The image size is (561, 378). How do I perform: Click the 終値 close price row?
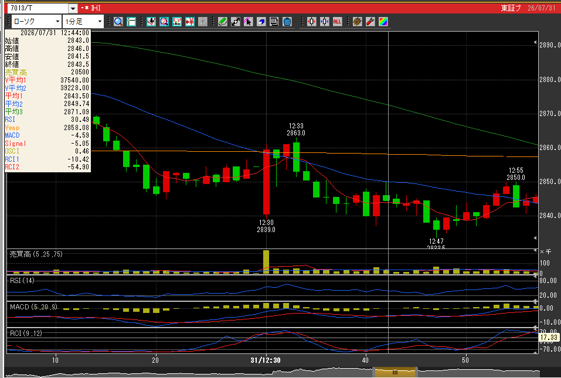[x=47, y=64]
